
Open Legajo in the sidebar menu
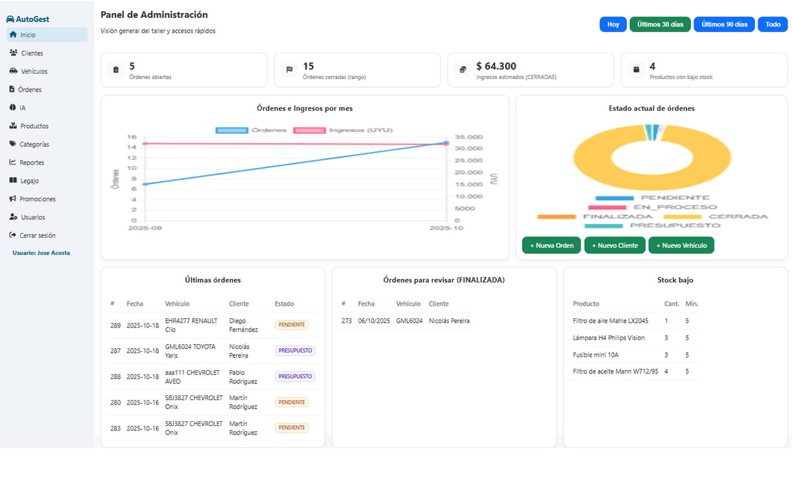tap(29, 181)
